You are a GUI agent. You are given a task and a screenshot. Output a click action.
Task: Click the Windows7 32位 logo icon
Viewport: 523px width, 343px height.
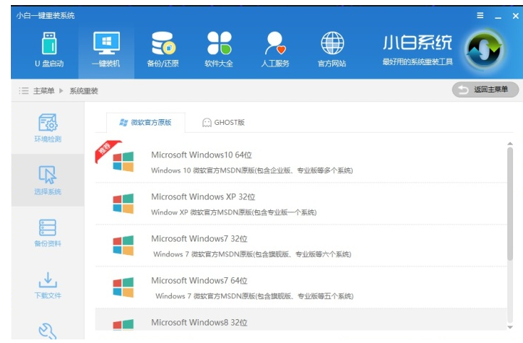point(123,246)
